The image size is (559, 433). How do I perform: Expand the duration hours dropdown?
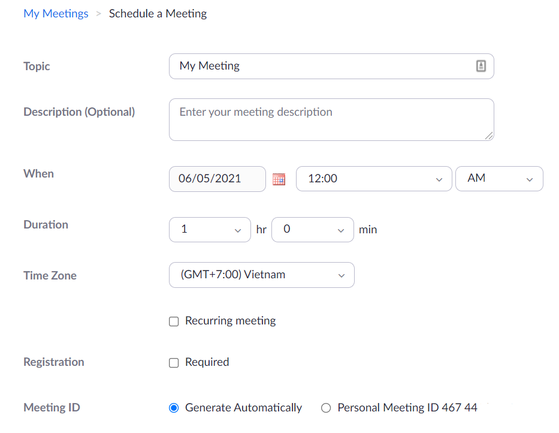coord(210,230)
